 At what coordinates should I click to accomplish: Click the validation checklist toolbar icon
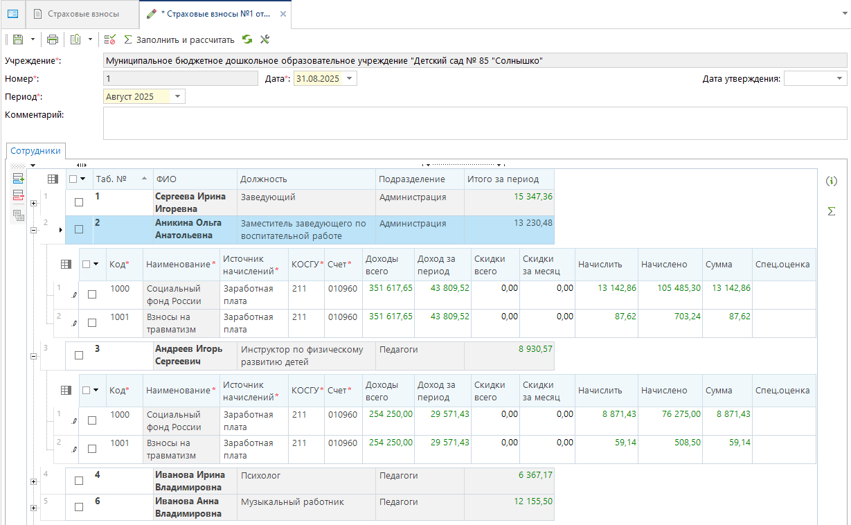110,39
